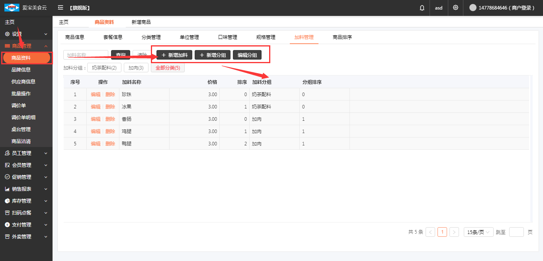Filter by 加肉(3) group
The height and width of the screenshot is (261, 543).
136,68
